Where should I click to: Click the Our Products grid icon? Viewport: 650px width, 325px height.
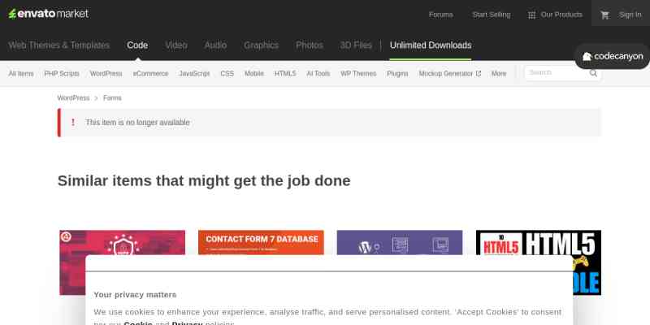point(531,15)
